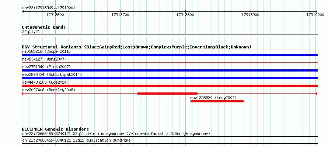Click the DECIPHER Genomic Disorders track heading
Viewport: 328px width, 146px height.
click(55, 129)
